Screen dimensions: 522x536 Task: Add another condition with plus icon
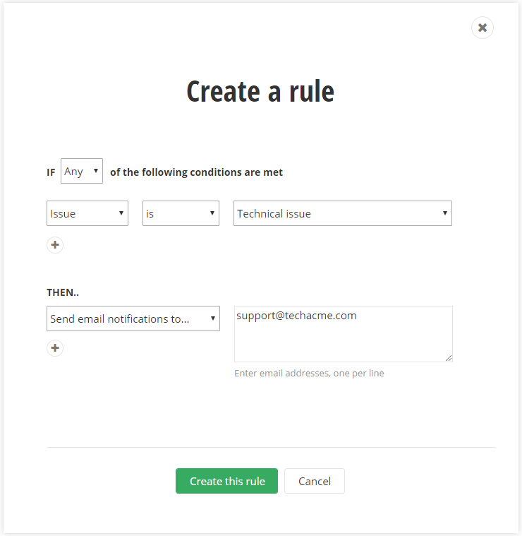pos(55,245)
